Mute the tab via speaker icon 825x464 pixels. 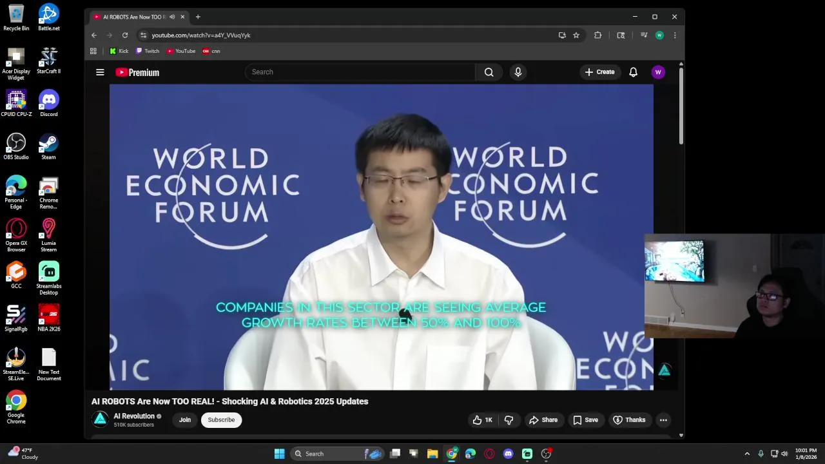(172, 17)
